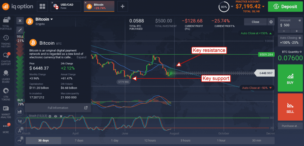Click the green BUY button

pyautogui.click(x=290, y=78)
